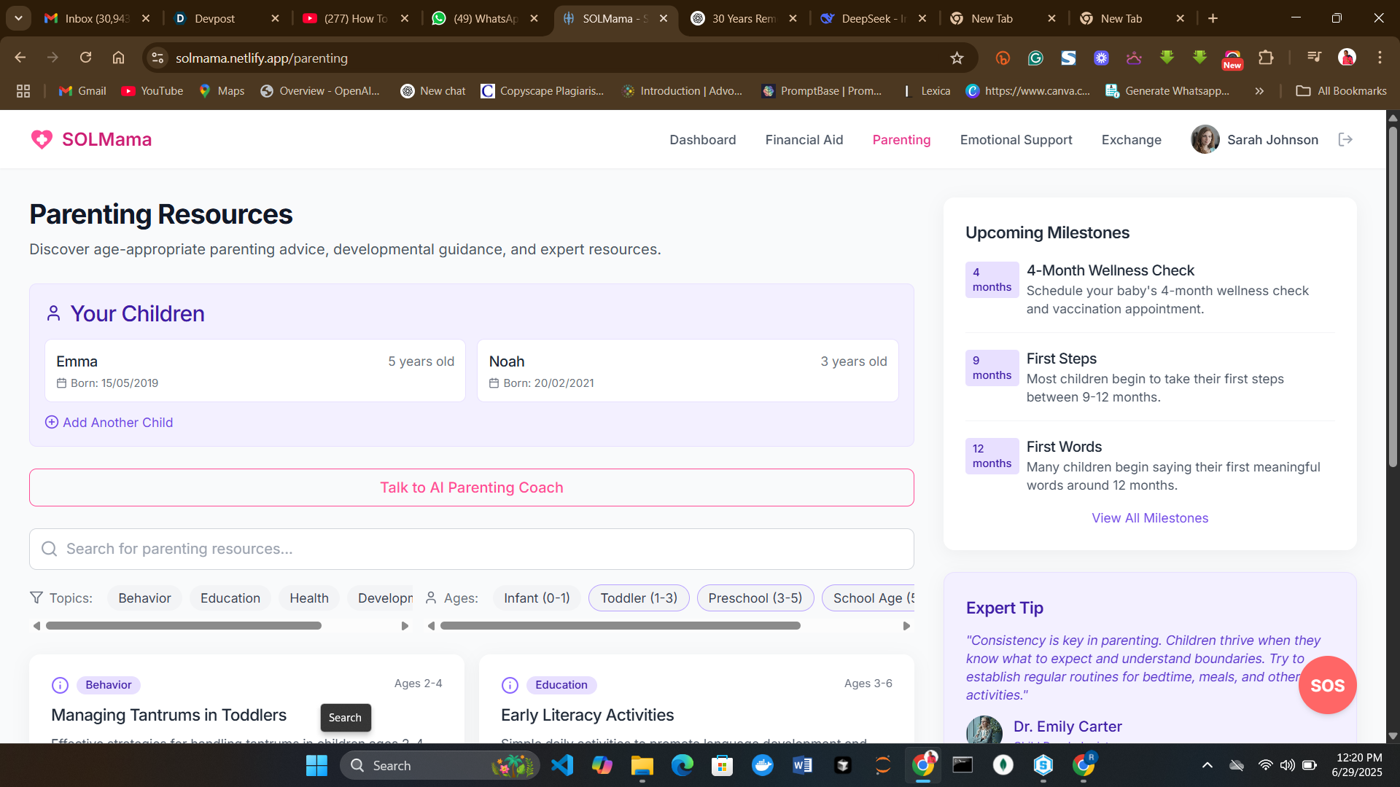Open the browser tab search dropdown arrow
The height and width of the screenshot is (787, 1400).
[x=18, y=18]
